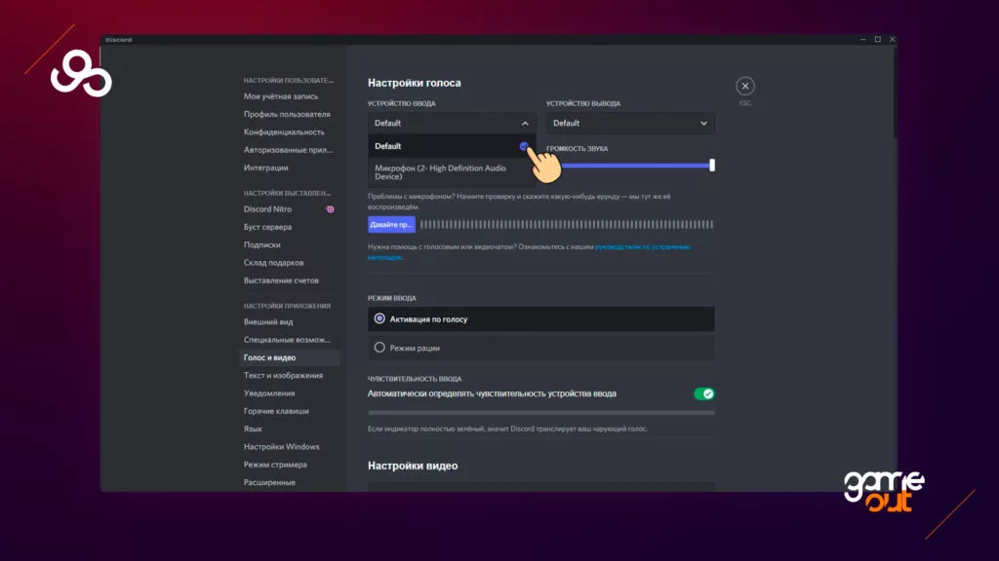The width and height of the screenshot is (999, 561).
Task: Open the Горячие клавиши section
Action: coord(276,411)
